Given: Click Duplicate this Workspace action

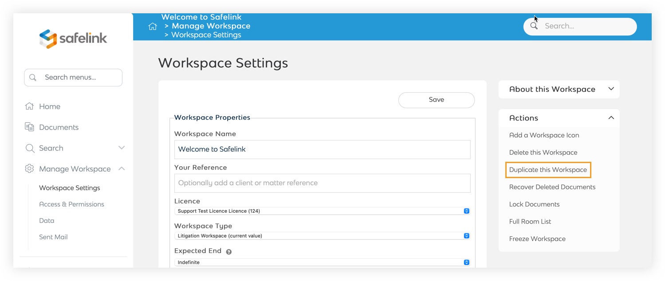Looking at the screenshot, I should [548, 170].
